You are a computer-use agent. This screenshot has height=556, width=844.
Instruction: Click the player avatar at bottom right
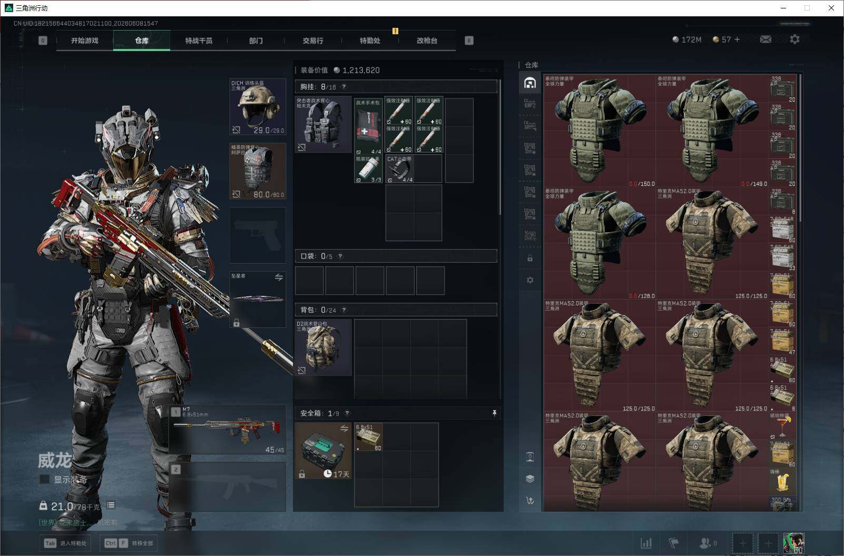point(793,543)
